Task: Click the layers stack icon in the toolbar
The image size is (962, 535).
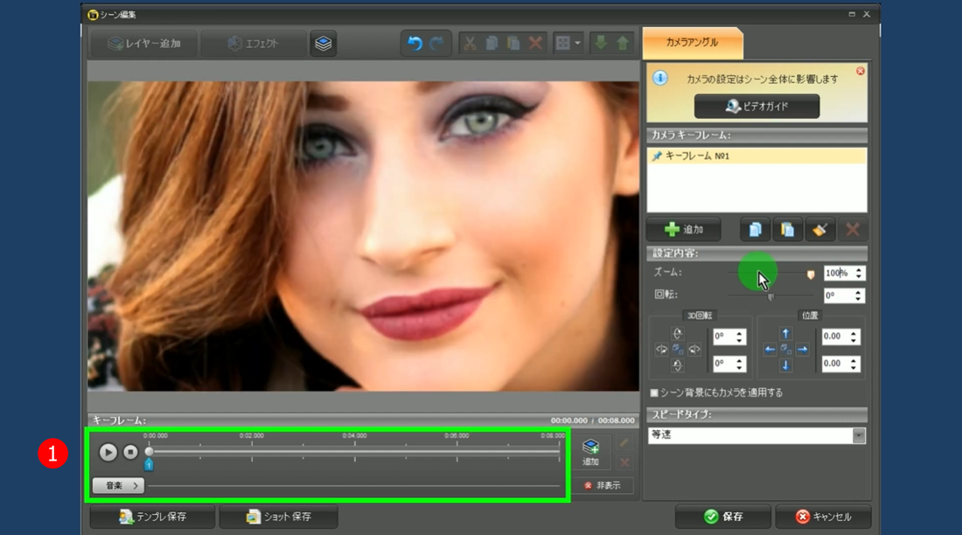Action: 324,44
